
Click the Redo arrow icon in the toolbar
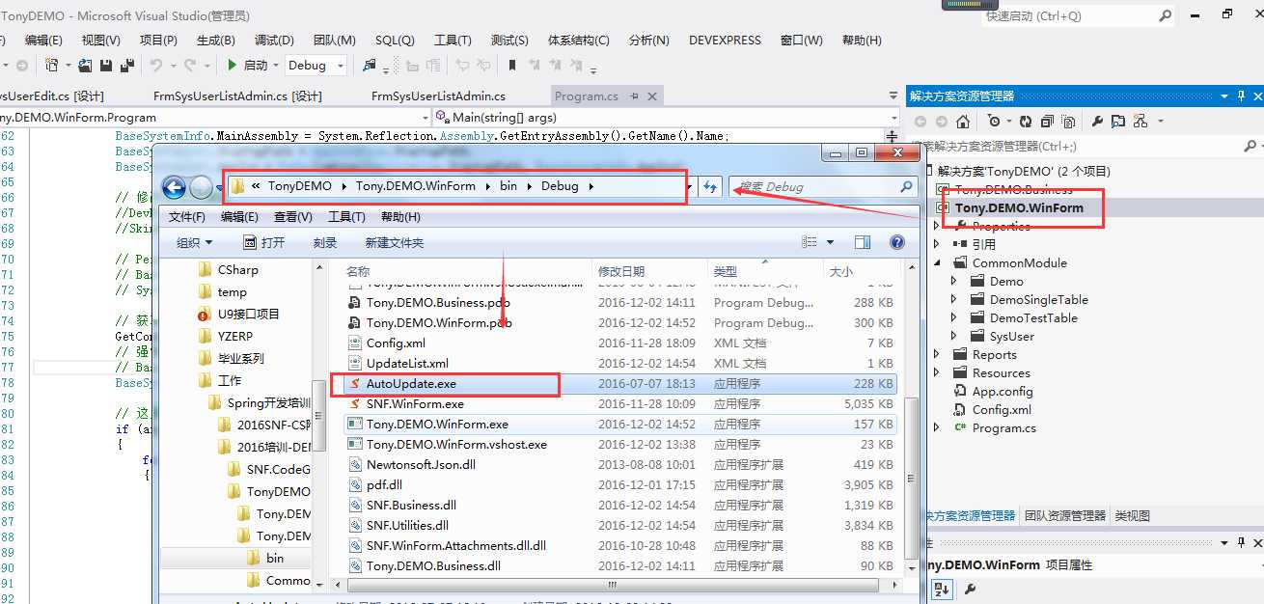click(x=191, y=65)
